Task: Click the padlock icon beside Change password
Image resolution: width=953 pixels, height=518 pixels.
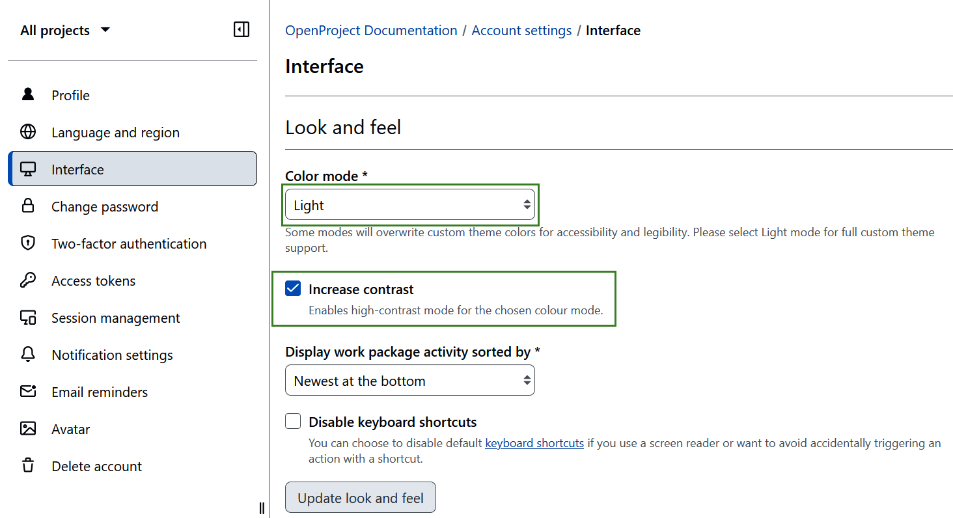Action: point(28,206)
